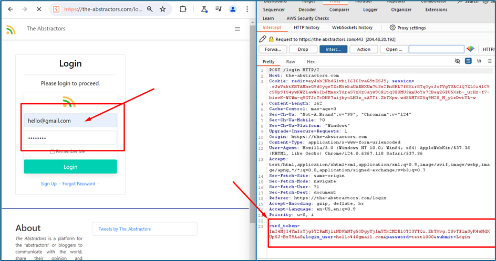Open media controls icon in Chrome toolbar

point(219,9)
